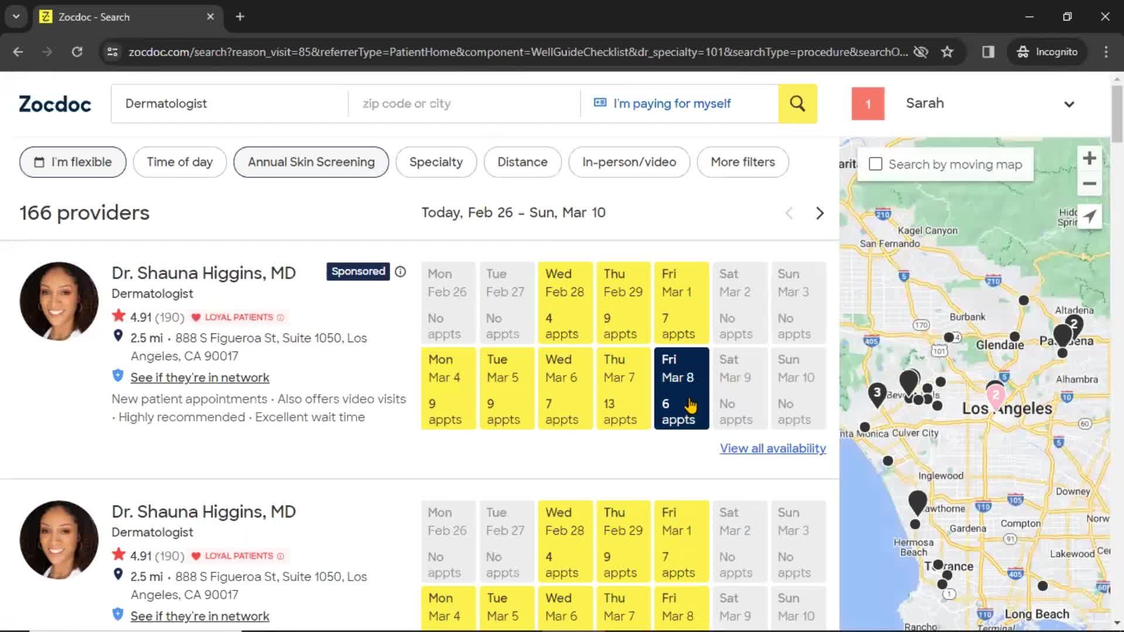Select the Annual Skin Screening tab filter
Image resolution: width=1124 pixels, height=632 pixels.
(x=311, y=162)
